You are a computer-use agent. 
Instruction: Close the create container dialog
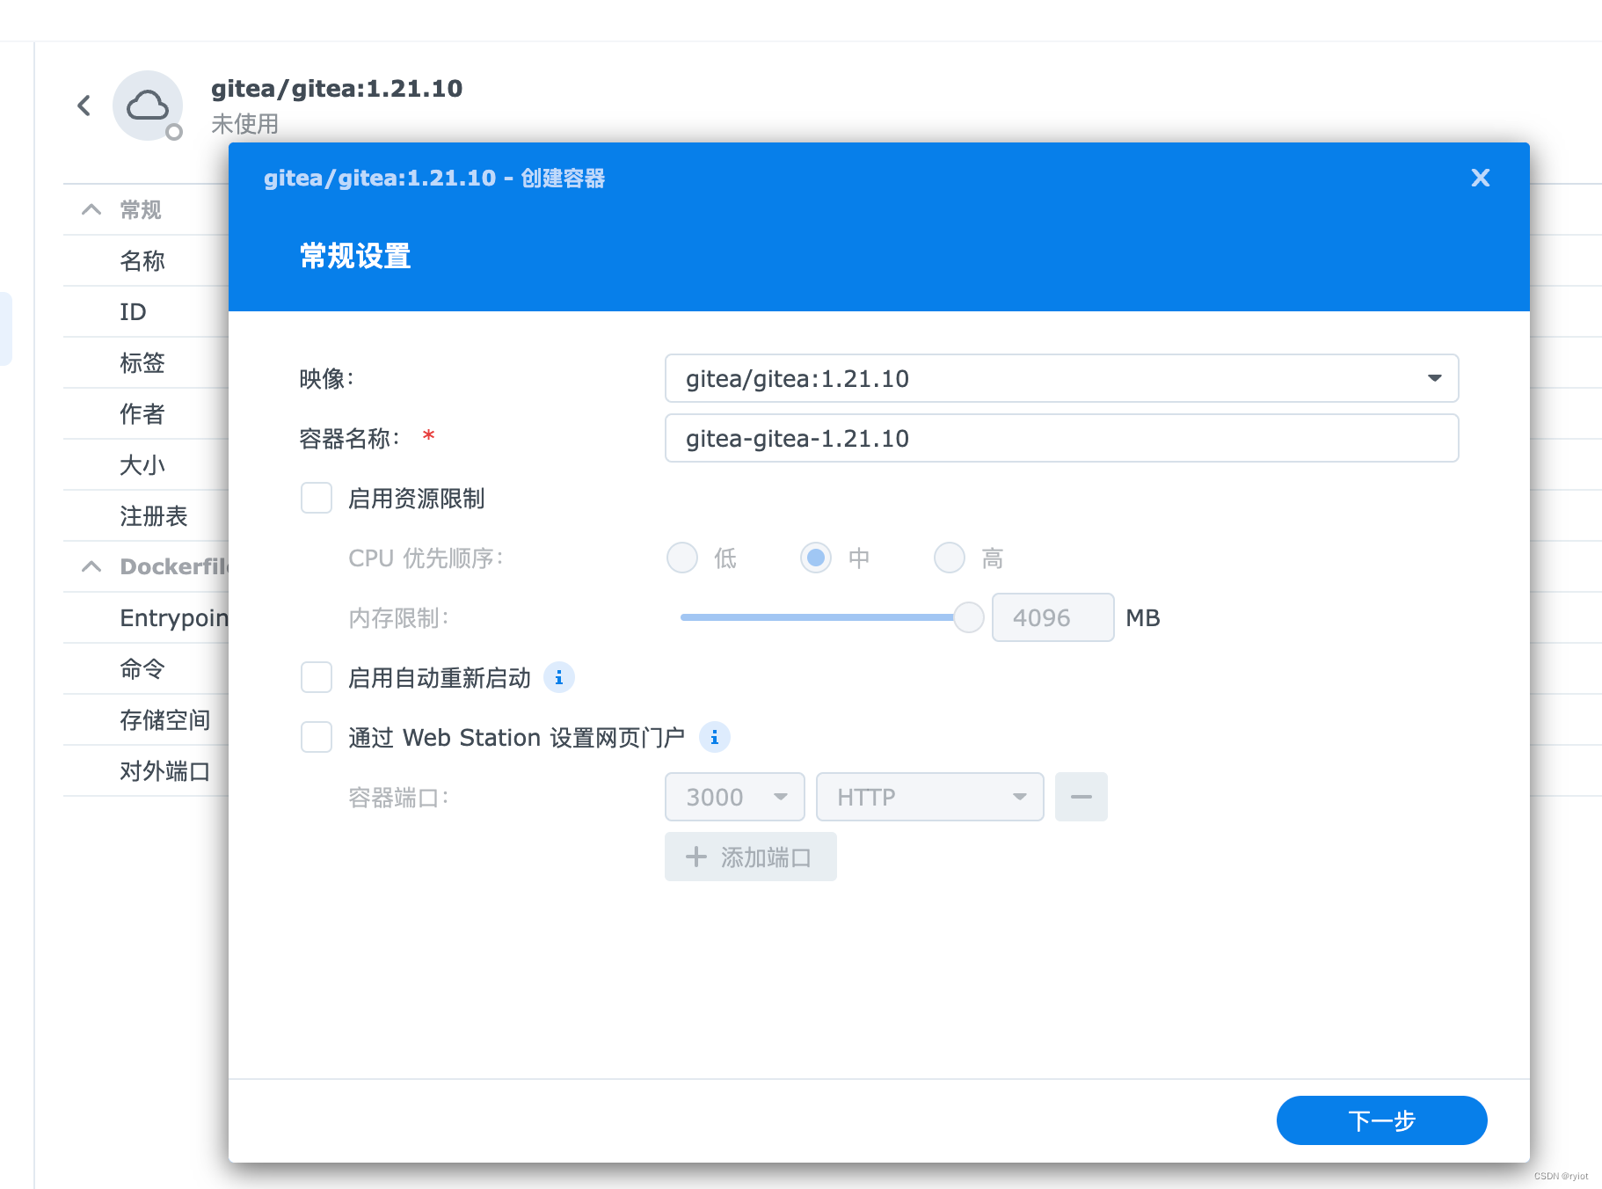point(1481,178)
